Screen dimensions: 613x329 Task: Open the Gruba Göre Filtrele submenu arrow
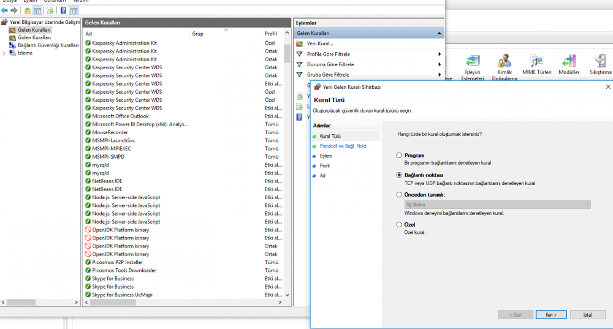pyautogui.click(x=440, y=75)
